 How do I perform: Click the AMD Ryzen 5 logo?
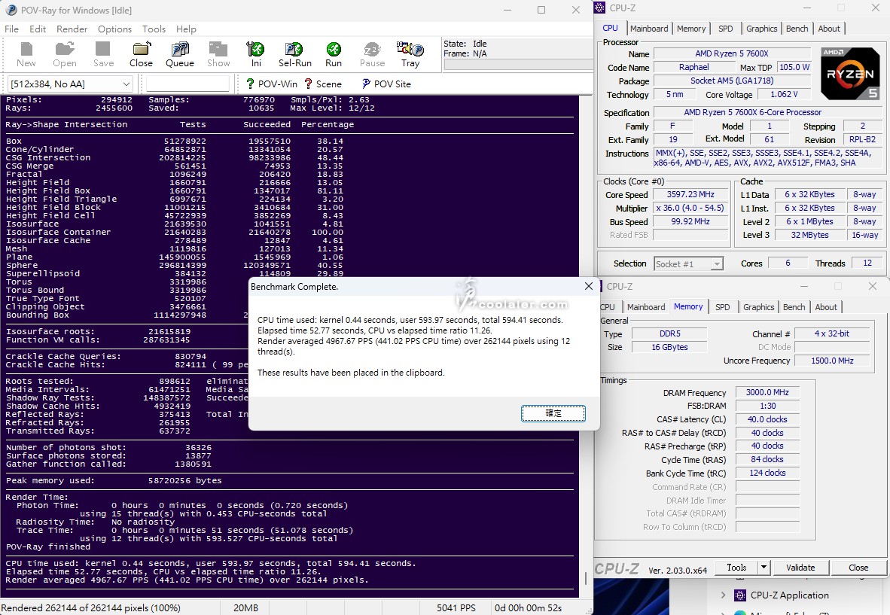(x=849, y=74)
